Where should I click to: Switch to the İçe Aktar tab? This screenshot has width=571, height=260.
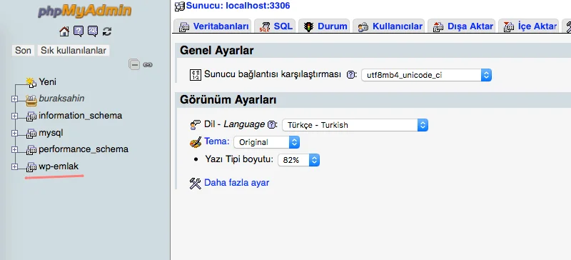tap(528, 26)
